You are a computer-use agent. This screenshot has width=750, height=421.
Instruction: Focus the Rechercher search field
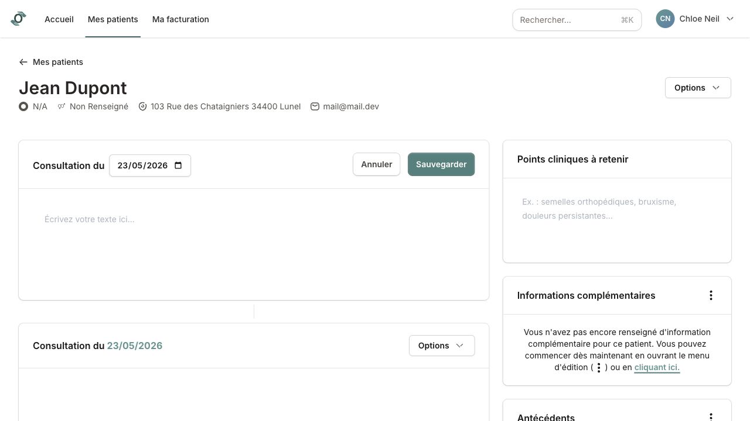577,20
